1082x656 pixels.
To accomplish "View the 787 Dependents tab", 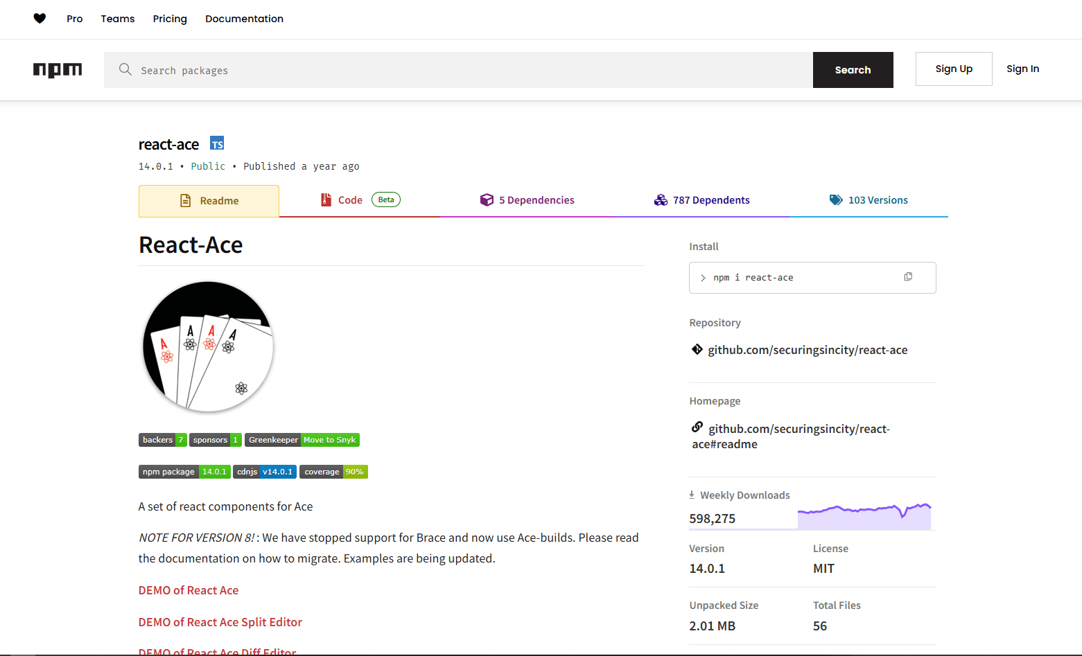I will 701,200.
